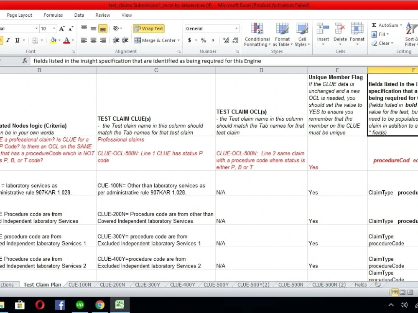The image size is (418, 313).
Task: Toggle Bottom Align (highlighted)
Action: point(103,28)
